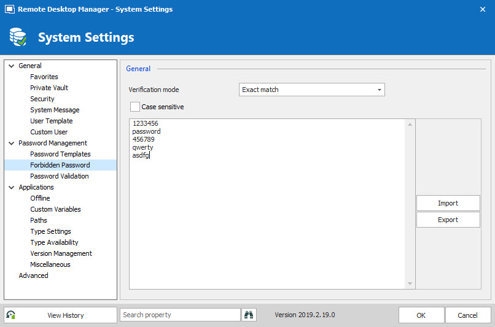Focus the Search property field

pos(180,315)
